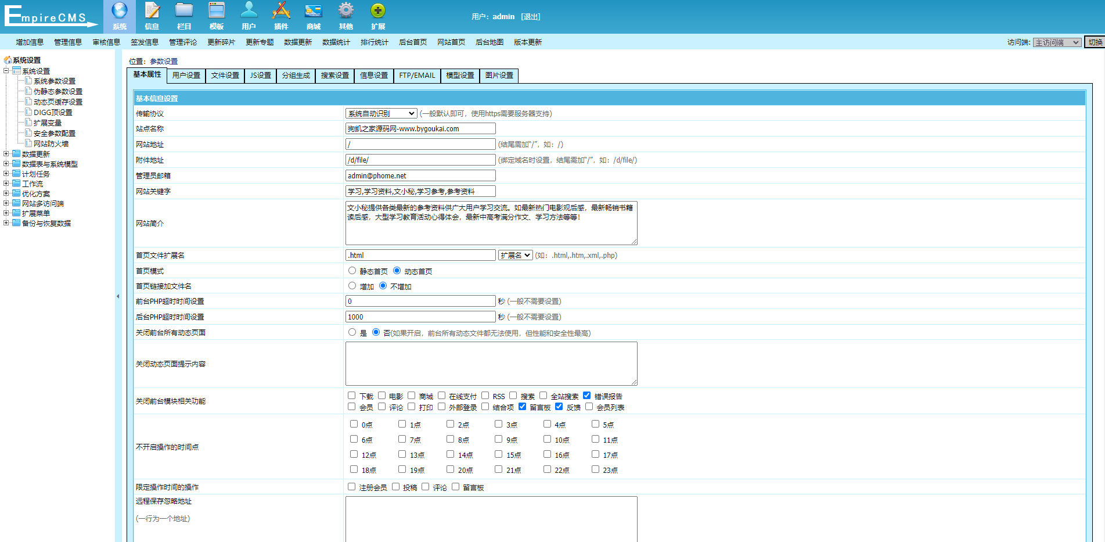1105x542 pixels.
Task: Open the 扩展名 dropdown
Action: click(x=515, y=255)
